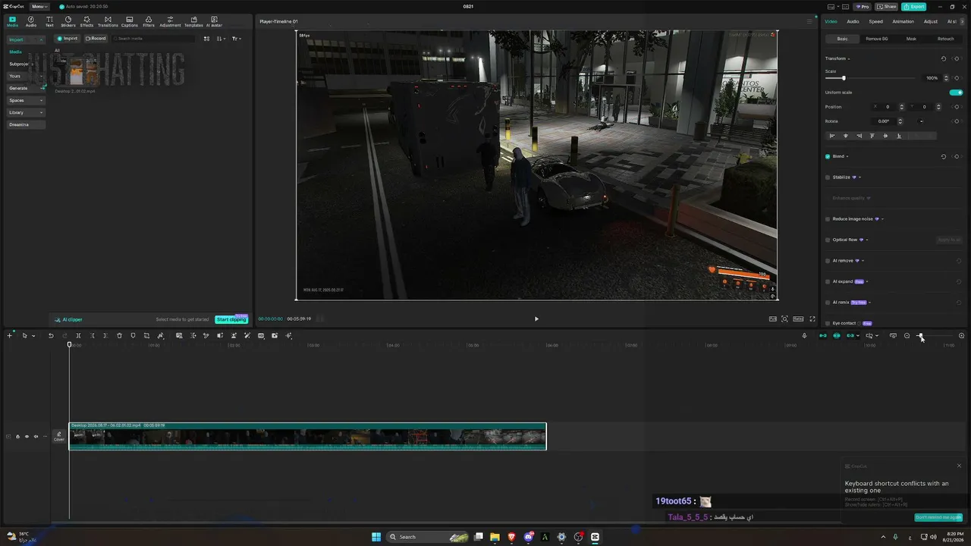Select the Mask sub-tab

[x=911, y=39]
